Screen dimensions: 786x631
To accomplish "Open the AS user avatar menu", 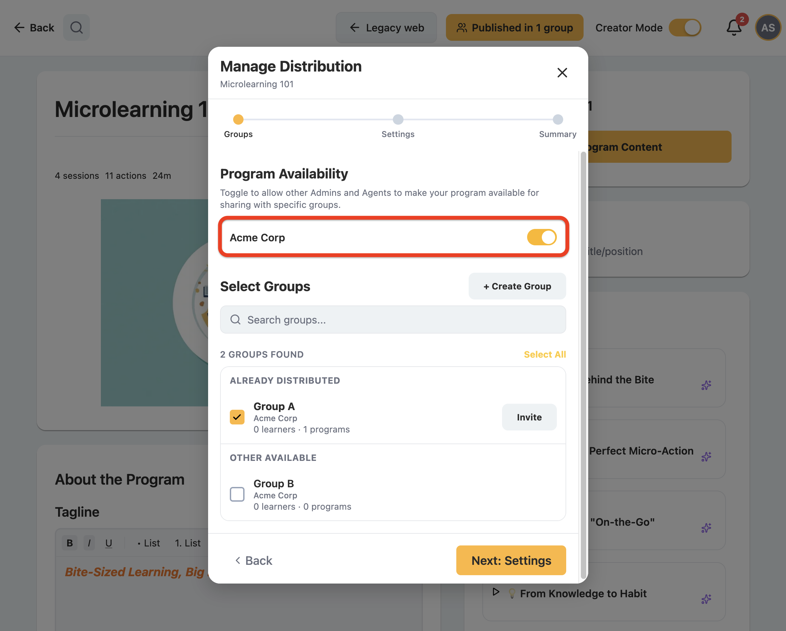I will (768, 28).
